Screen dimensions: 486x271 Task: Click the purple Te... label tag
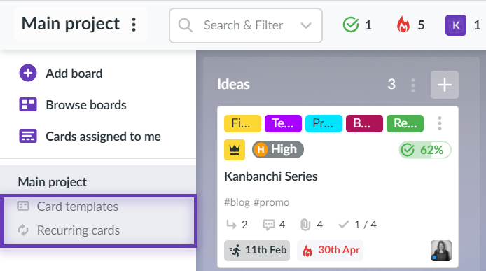pyautogui.click(x=283, y=123)
